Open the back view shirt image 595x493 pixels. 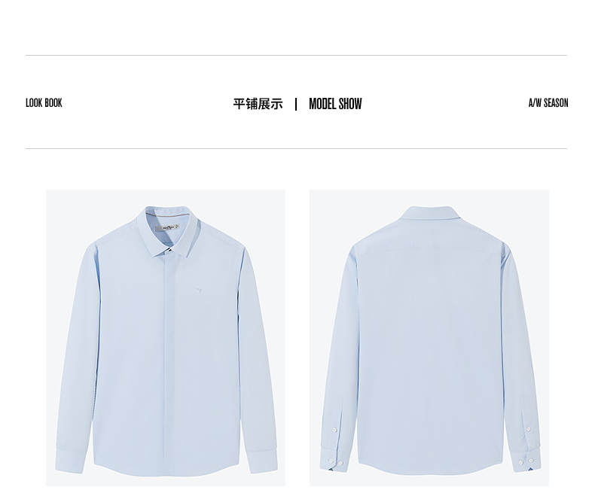pos(429,337)
